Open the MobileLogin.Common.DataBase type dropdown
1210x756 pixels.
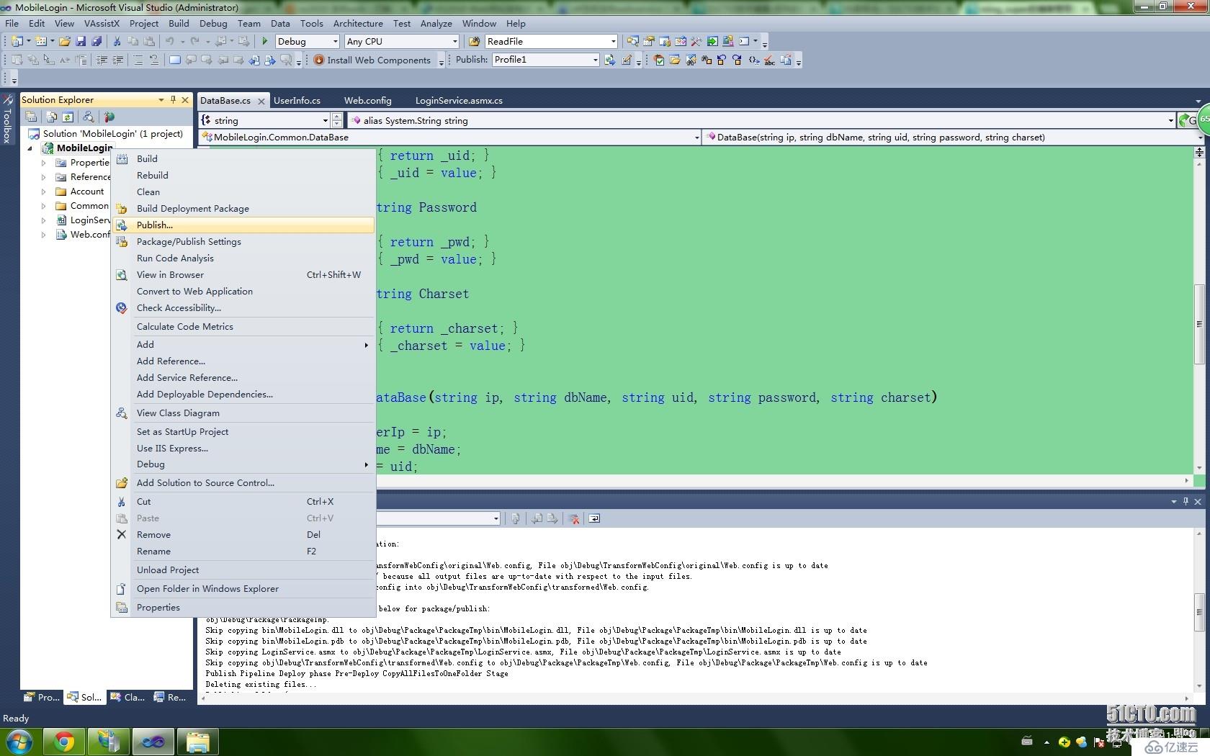tap(696, 137)
